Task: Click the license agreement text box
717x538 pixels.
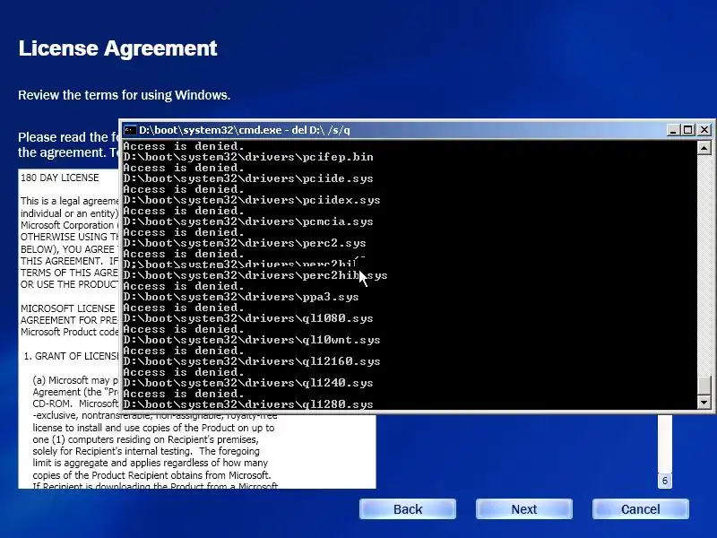Action: [x=197, y=451]
